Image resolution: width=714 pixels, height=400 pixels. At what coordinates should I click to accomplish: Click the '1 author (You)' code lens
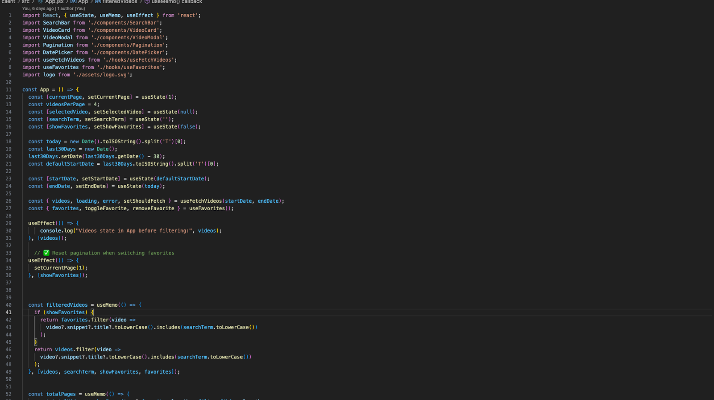(x=71, y=8)
